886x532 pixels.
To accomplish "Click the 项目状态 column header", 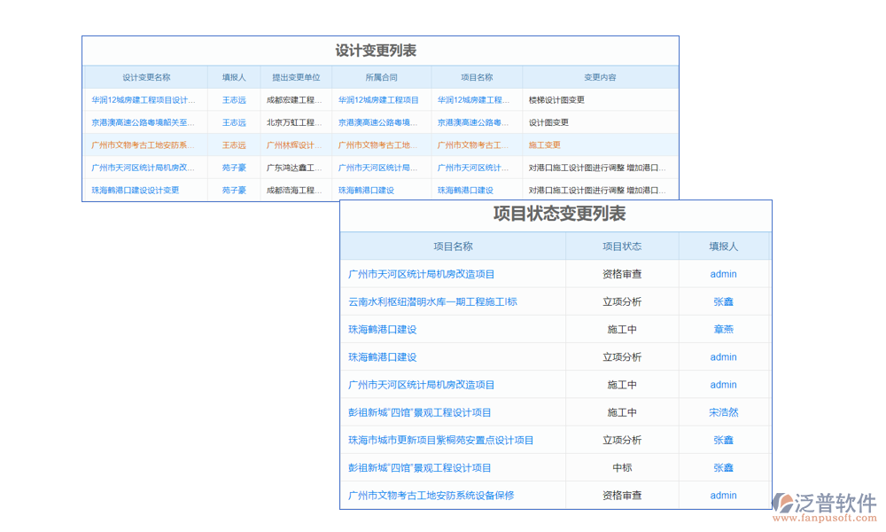I will click(621, 246).
